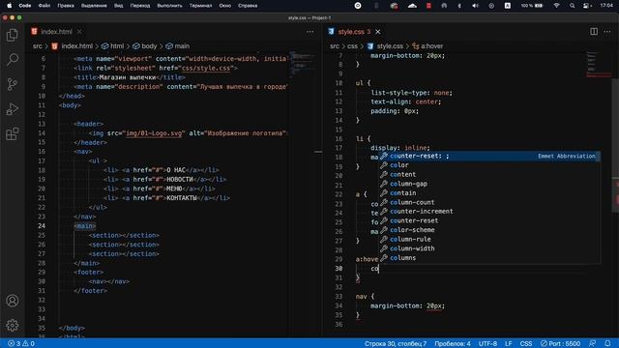Click the src breadcrumb above index.html editor
This screenshot has width=619, height=348.
point(37,46)
